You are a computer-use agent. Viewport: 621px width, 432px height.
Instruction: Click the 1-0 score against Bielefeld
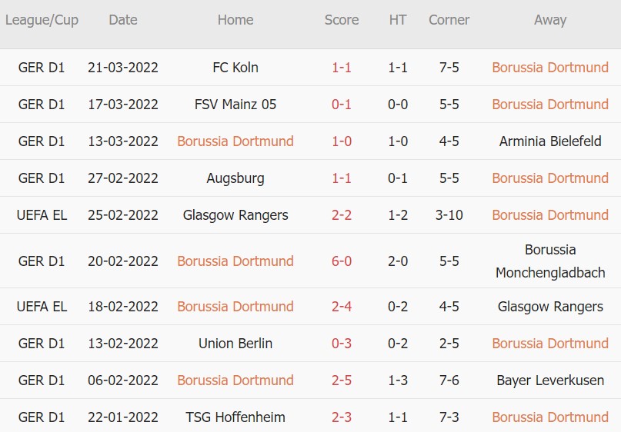pyautogui.click(x=342, y=141)
